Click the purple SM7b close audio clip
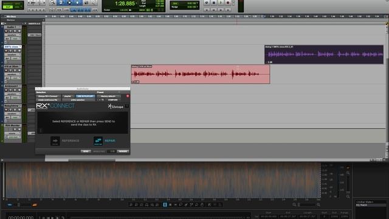Viewport: 389px width, 219px height. (x=324, y=54)
